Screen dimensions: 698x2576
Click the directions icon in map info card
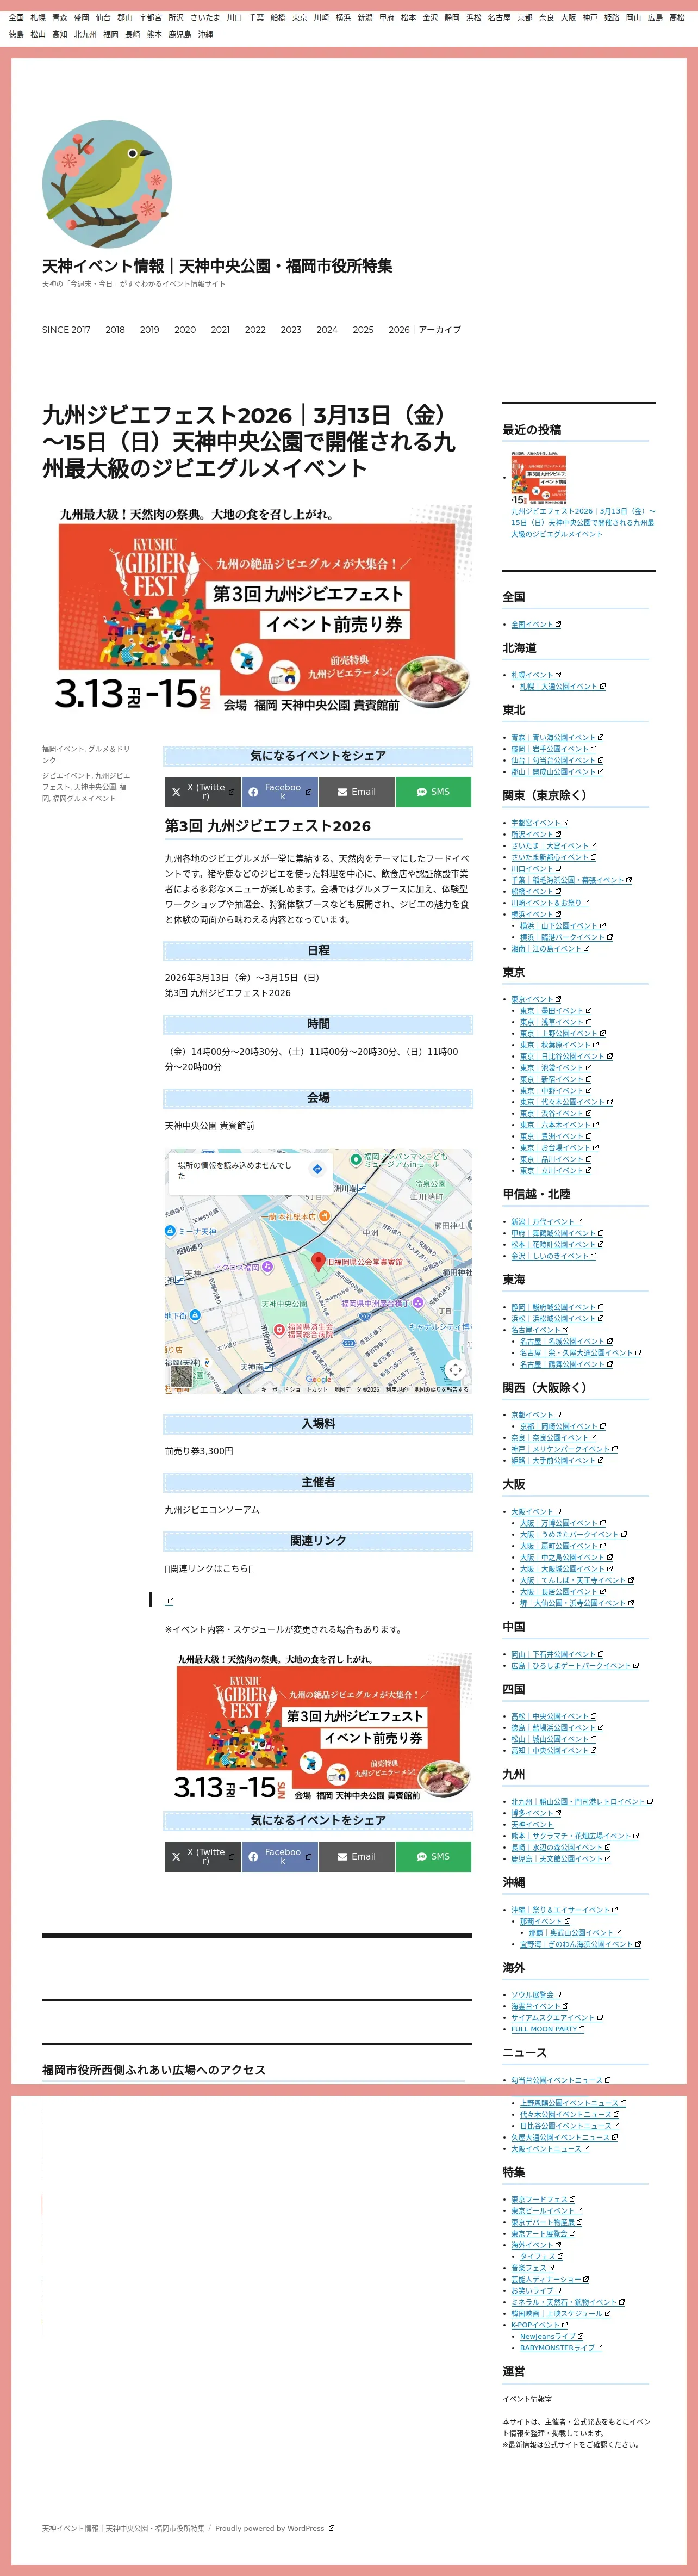coord(317,1169)
